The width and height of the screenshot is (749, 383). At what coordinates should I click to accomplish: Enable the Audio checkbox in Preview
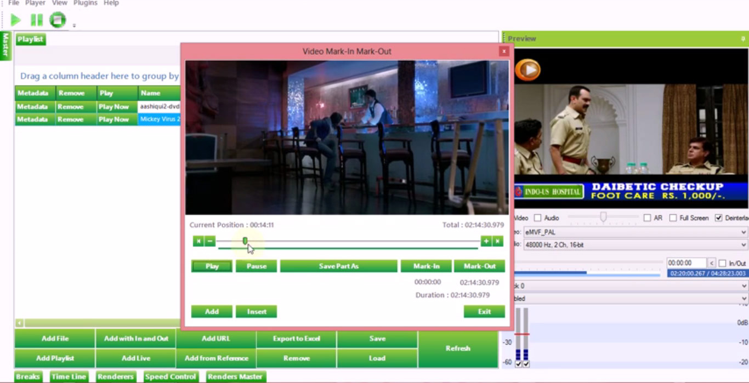coord(537,218)
